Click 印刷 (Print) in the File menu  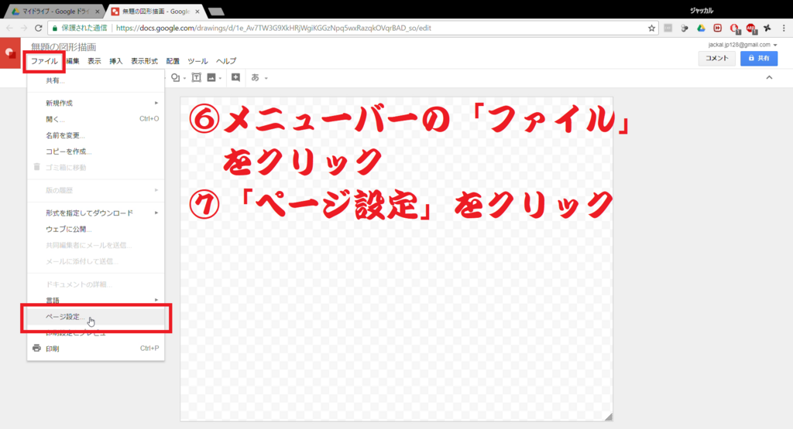(95, 349)
